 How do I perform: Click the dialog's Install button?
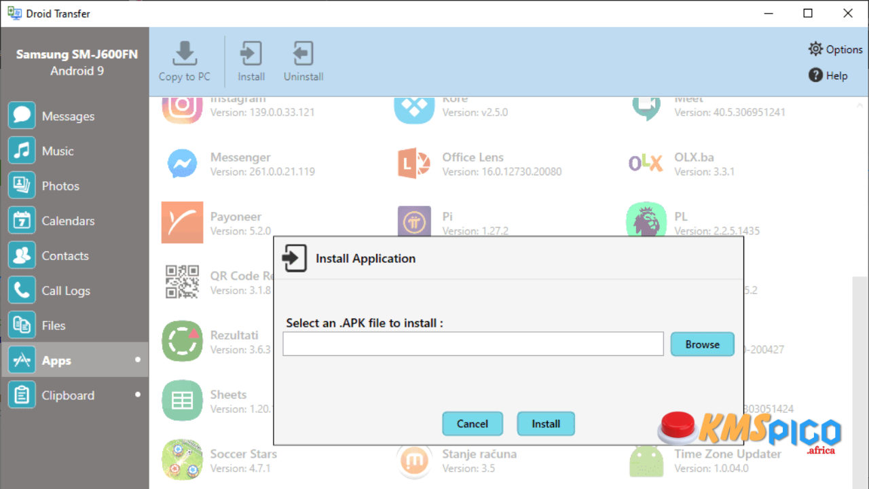546,424
